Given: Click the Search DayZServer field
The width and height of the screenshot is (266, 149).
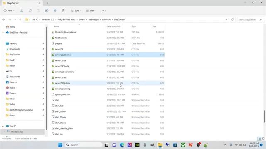Looking at the screenshot, I should 250,19.
